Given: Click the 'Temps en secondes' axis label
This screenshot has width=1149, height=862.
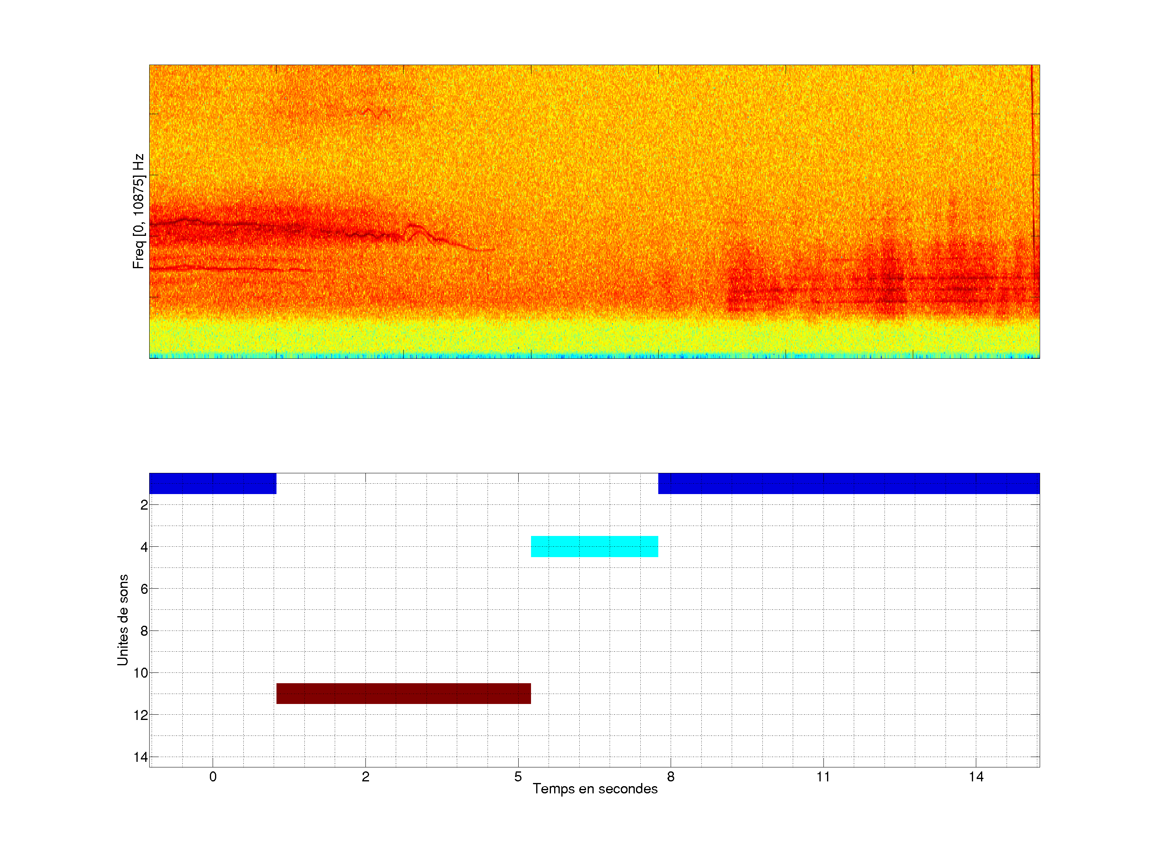Looking at the screenshot, I should click(x=595, y=789).
